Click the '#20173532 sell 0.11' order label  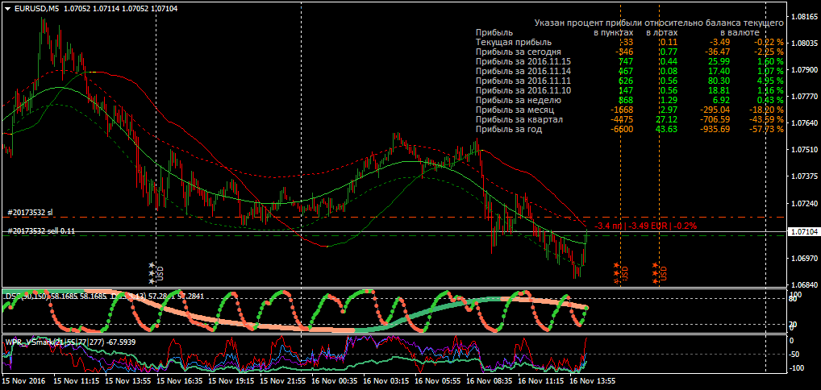(41, 230)
